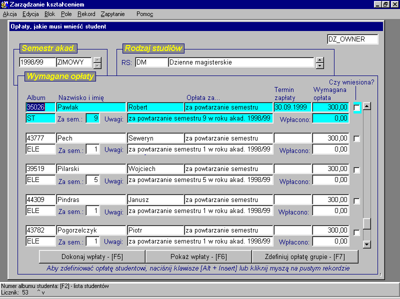The height and width of the screenshot is (299, 400).
Task: Select album number 35026
Action: pyautogui.click(x=40, y=107)
